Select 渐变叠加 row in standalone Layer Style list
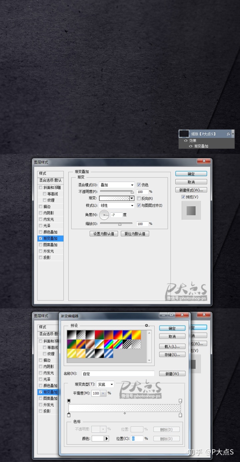The height and width of the screenshot is (462, 240). tap(50, 238)
